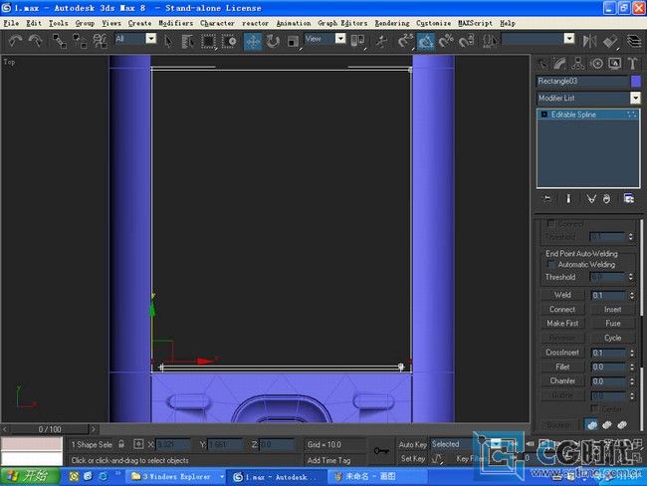Switch to the Hierarchy panel tab
The height and width of the screenshot is (486, 647).
click(x=577, y=63)
